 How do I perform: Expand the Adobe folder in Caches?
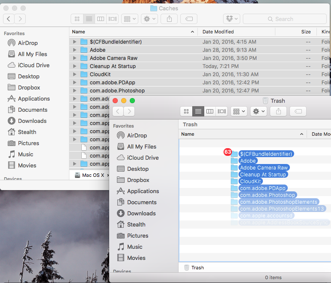[75, 50]
